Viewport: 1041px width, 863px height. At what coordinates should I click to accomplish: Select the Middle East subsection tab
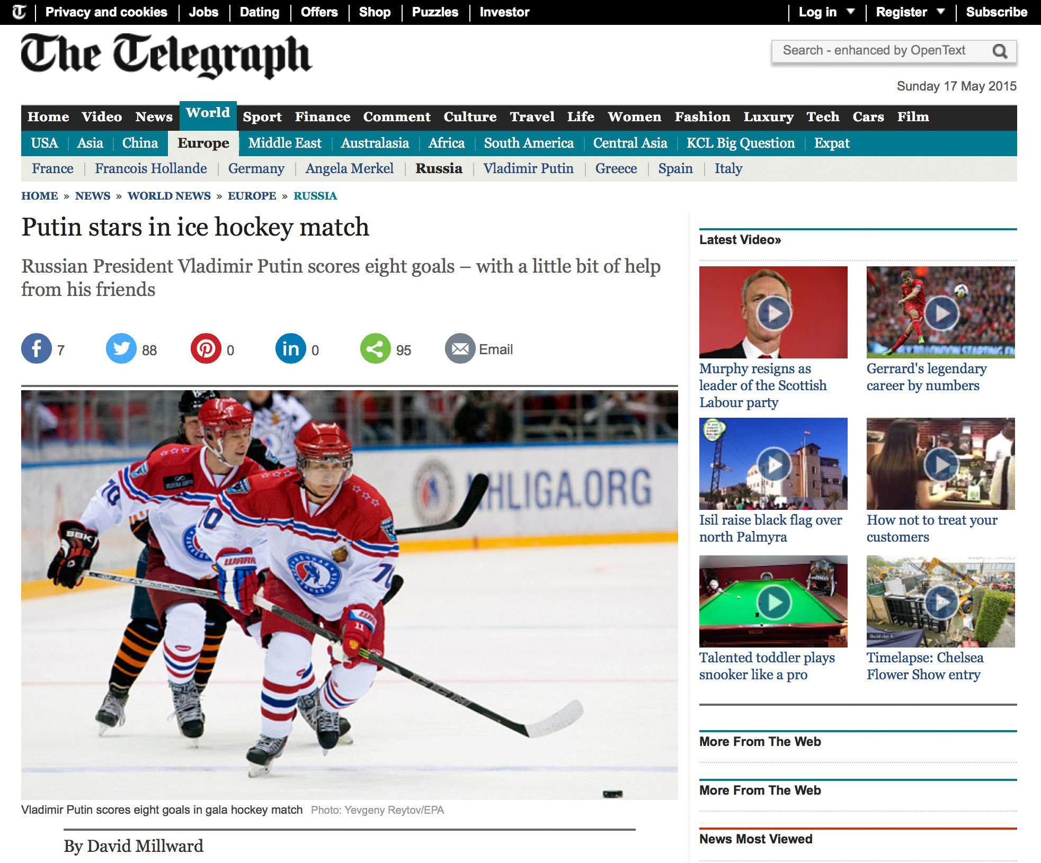coord(284,143)
